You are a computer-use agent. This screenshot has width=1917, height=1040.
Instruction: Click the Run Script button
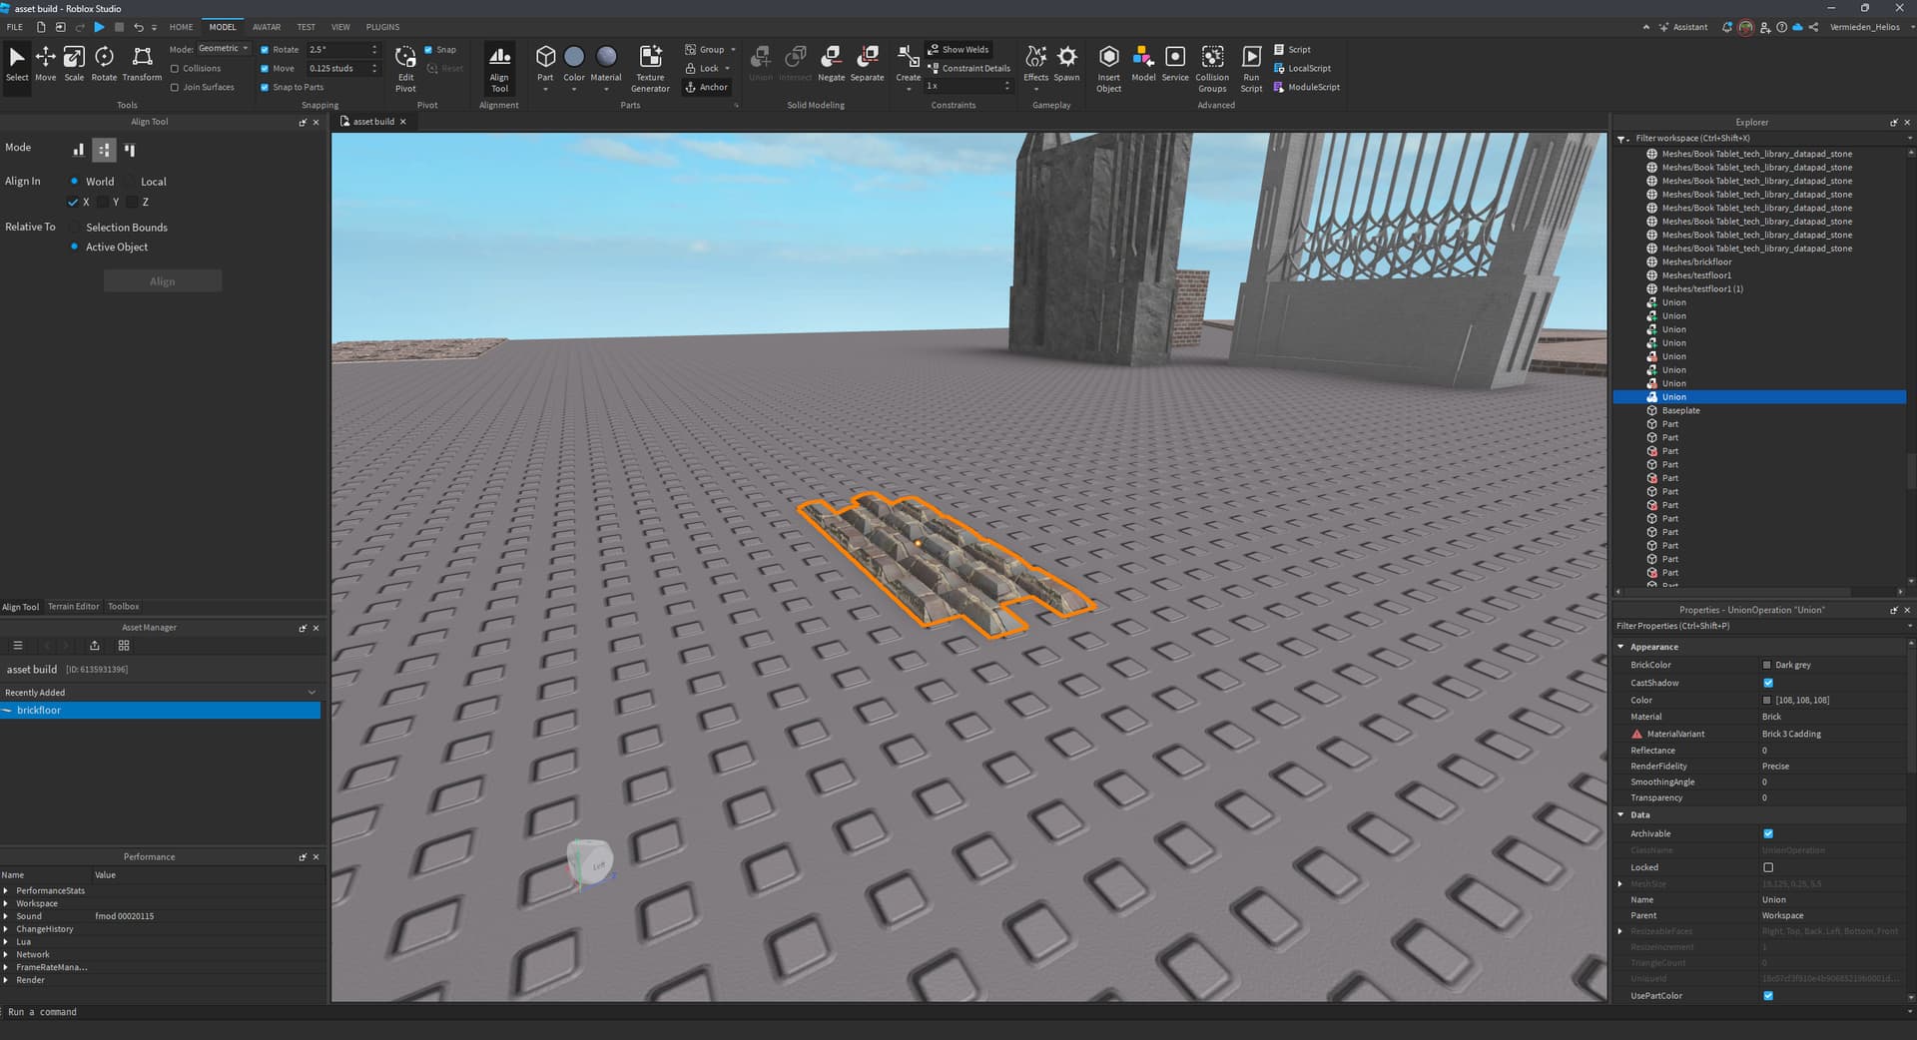pos(1251,65)
